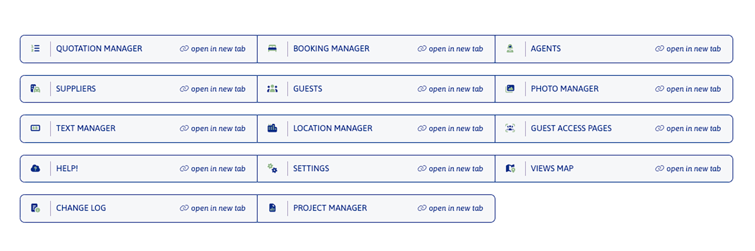Screen dimensions: 755x251
Task: Open the Suppliers page
Action: coord(76,89)
